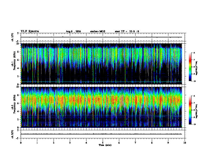The width and height of the screenshot is (208, 160).
Task: Click the ch.2 spectrogram color scale bar
Action: pyautogui.click(x=190, y=110)
